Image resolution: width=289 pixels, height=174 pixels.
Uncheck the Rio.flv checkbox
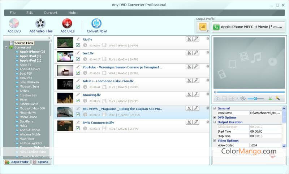point(78,45)
